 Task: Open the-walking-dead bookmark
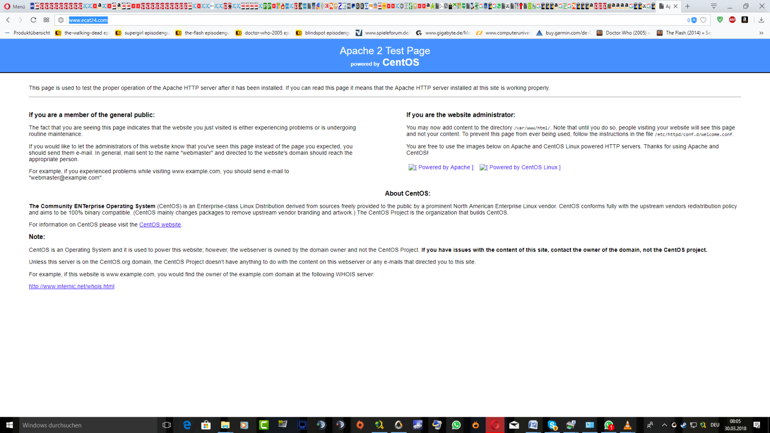pyautogui.click(x=82, y=33)
